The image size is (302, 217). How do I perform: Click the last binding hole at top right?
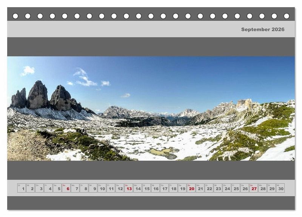[x=287, y=16]
